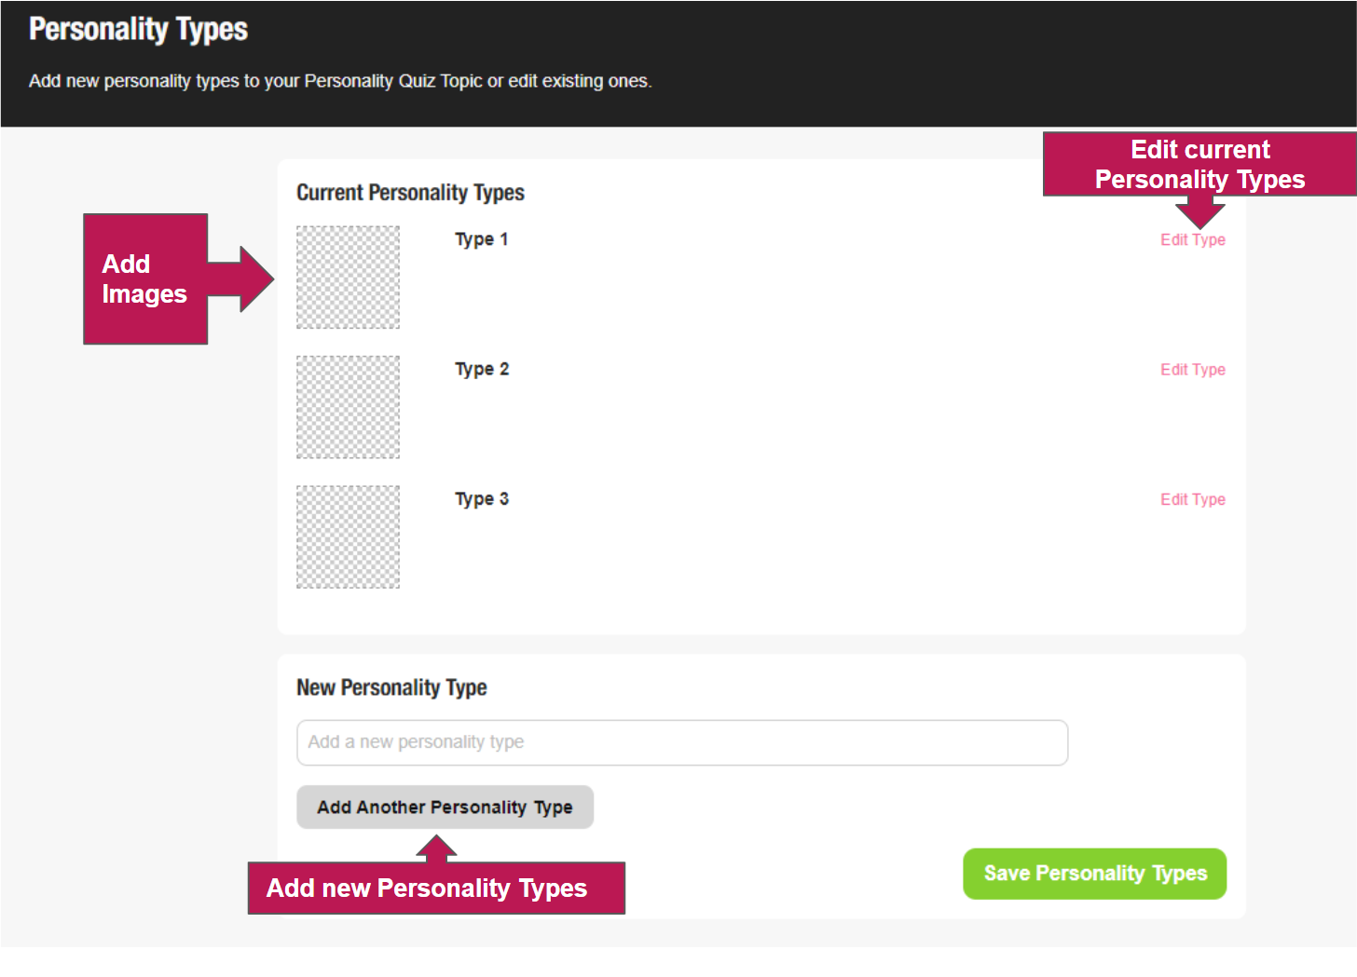Click the Type 3 image placeholder
The width and height of the screenshot is (1357, 977).
pyautogui.click(x=348, y=536)
